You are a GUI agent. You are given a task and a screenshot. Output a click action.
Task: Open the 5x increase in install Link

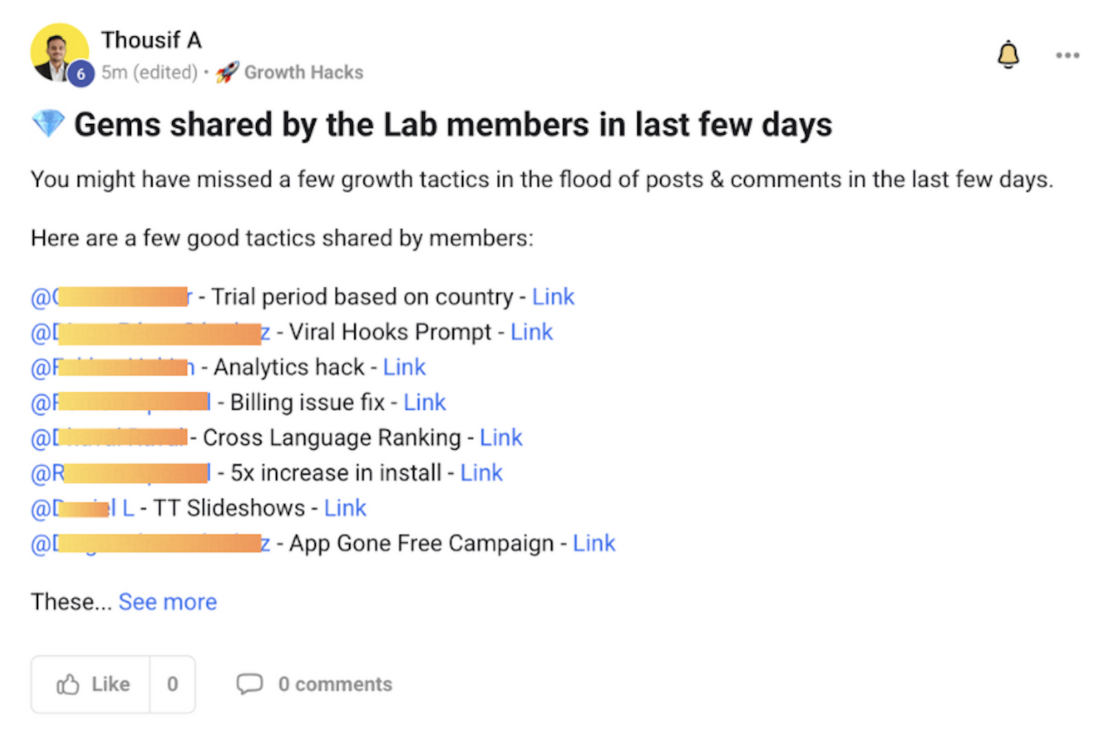coord(481,473)
